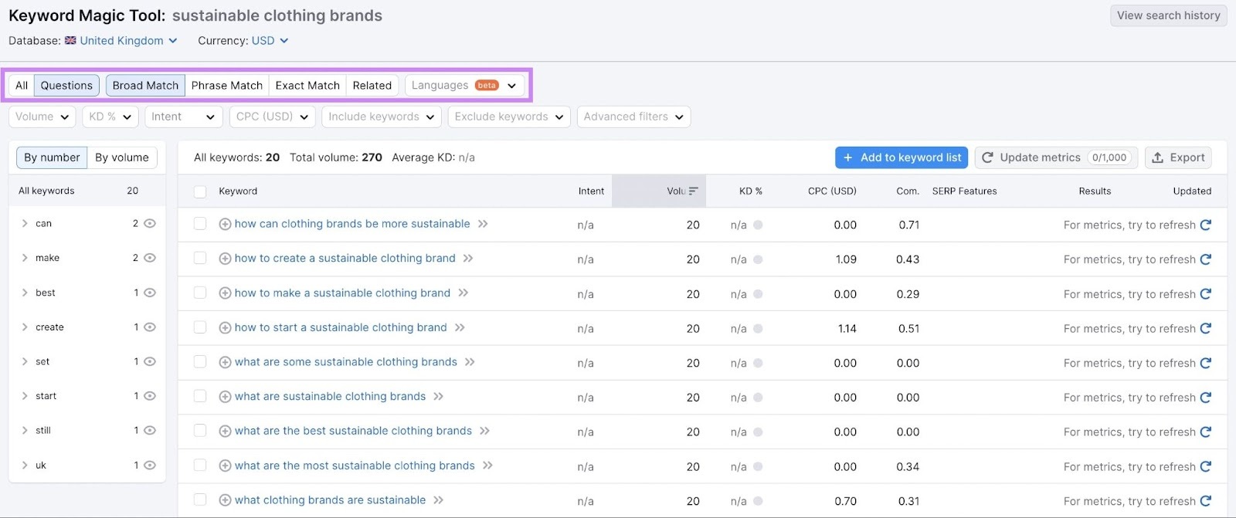Image resolution: width=1236 pixels, height=518 pixels.
Task: Click refresh icon for 'what clothing brands are sustainable' row
Action: coord(1206,501)
